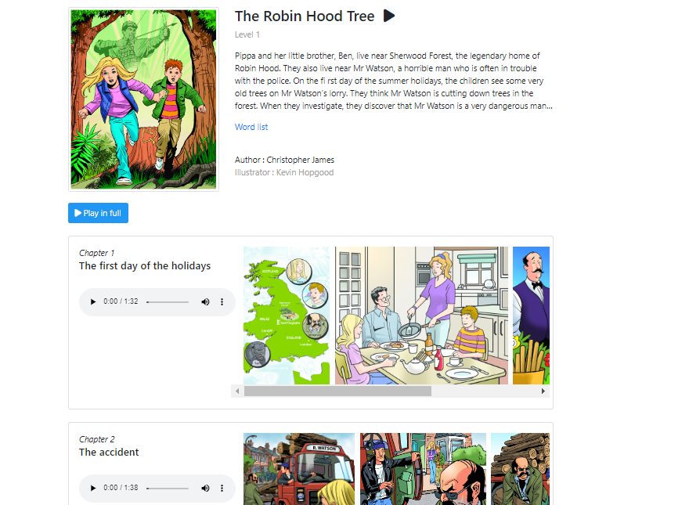Click the left scroll arrow of the Chapter 1 gallery

coord(237,391)
